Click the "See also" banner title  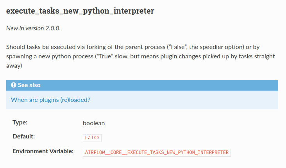pyautogui.click(x=29, y=85)
